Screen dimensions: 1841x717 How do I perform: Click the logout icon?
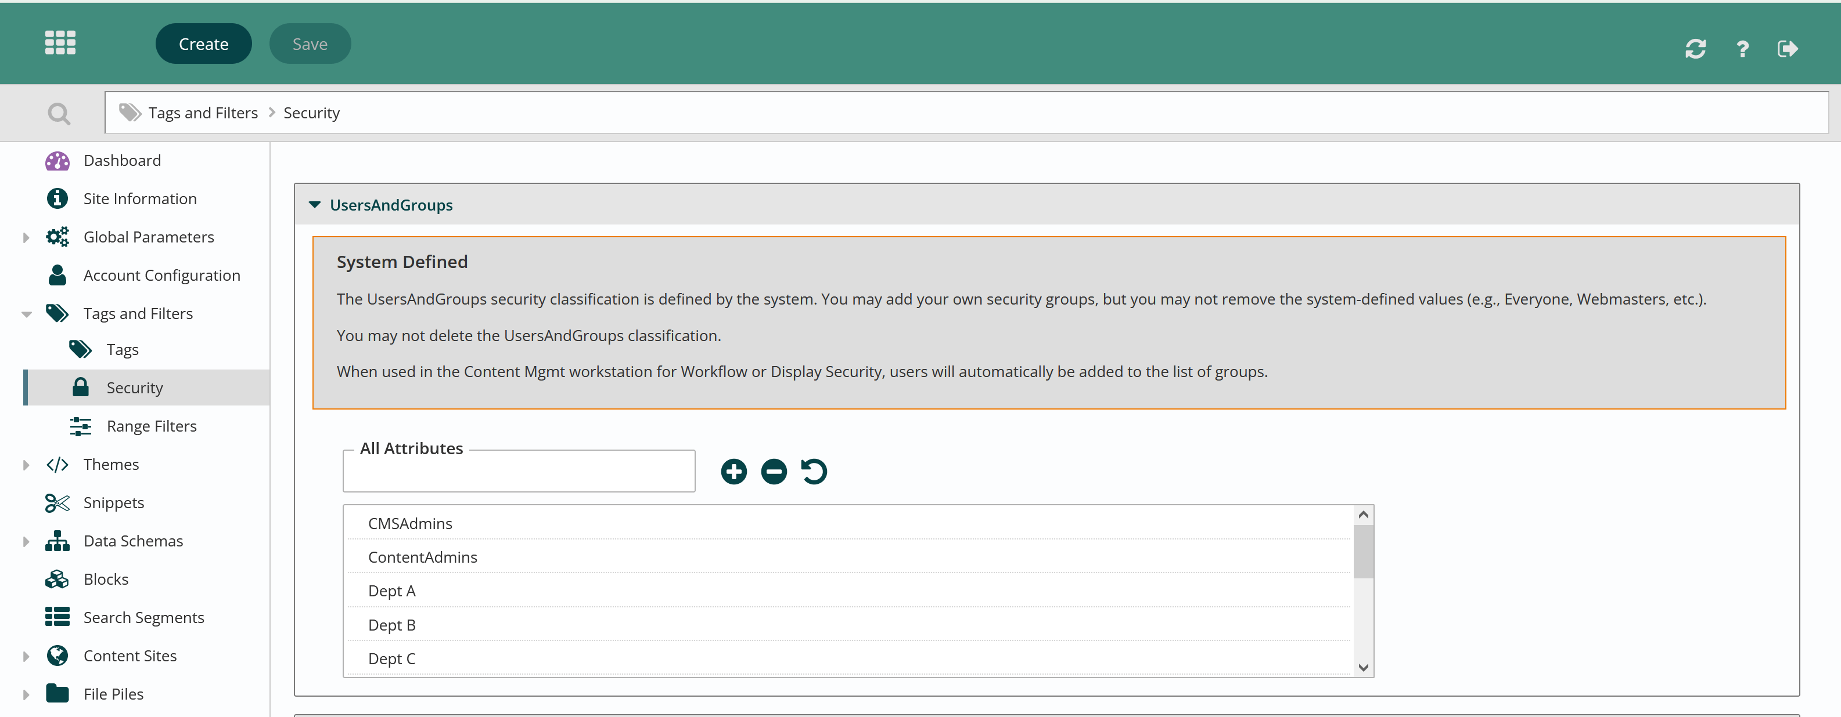pyautogui.click(x=1788, y=49)
